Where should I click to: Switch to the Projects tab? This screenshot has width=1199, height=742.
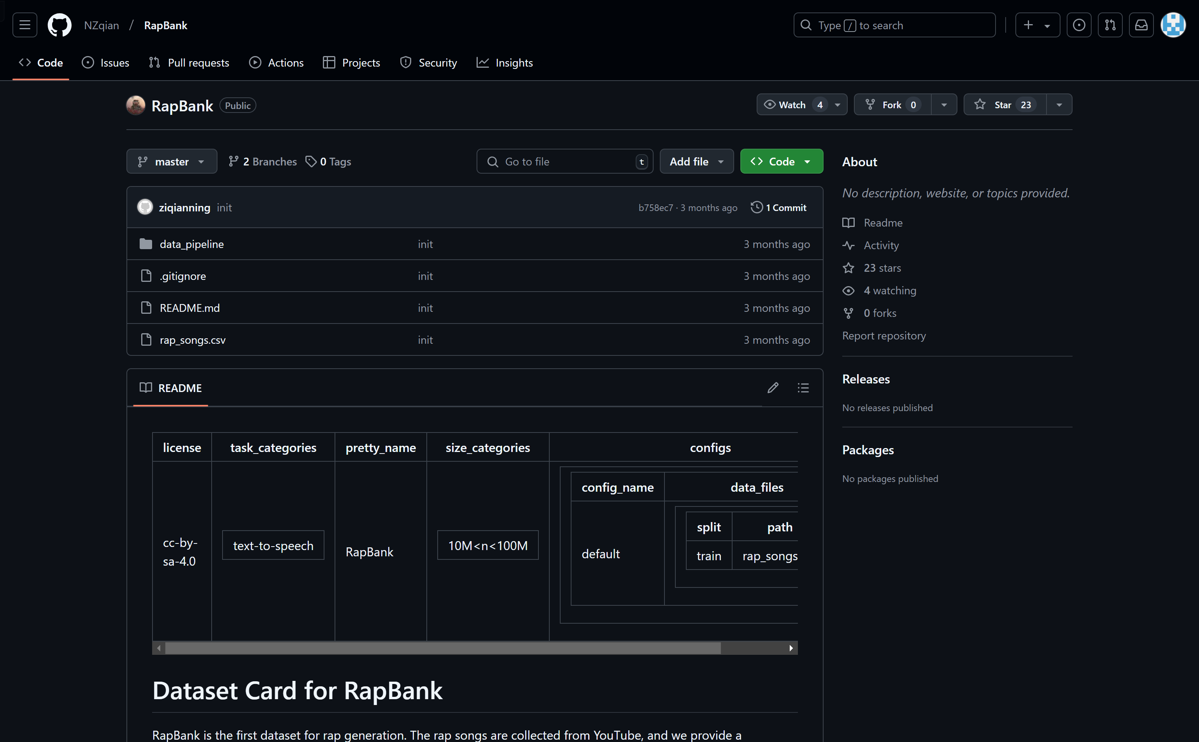351,63
